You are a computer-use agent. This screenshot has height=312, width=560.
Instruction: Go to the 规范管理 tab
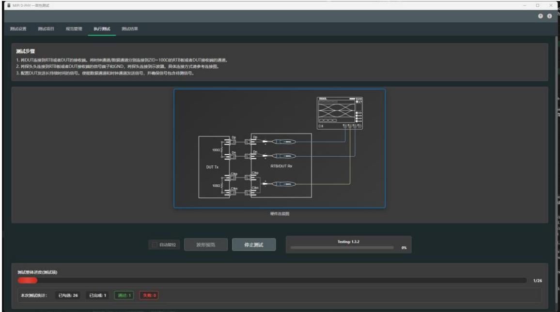point(74,29)
